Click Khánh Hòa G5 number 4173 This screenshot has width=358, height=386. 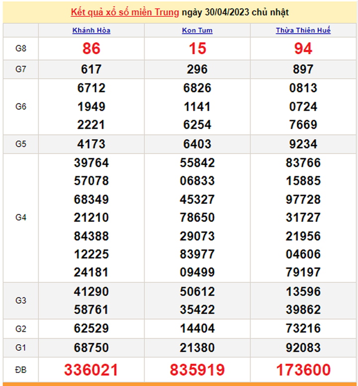pos(91,144)
